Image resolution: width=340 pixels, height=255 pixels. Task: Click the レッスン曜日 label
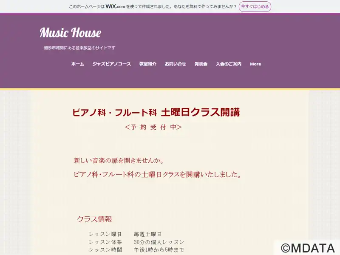point(105,234)
